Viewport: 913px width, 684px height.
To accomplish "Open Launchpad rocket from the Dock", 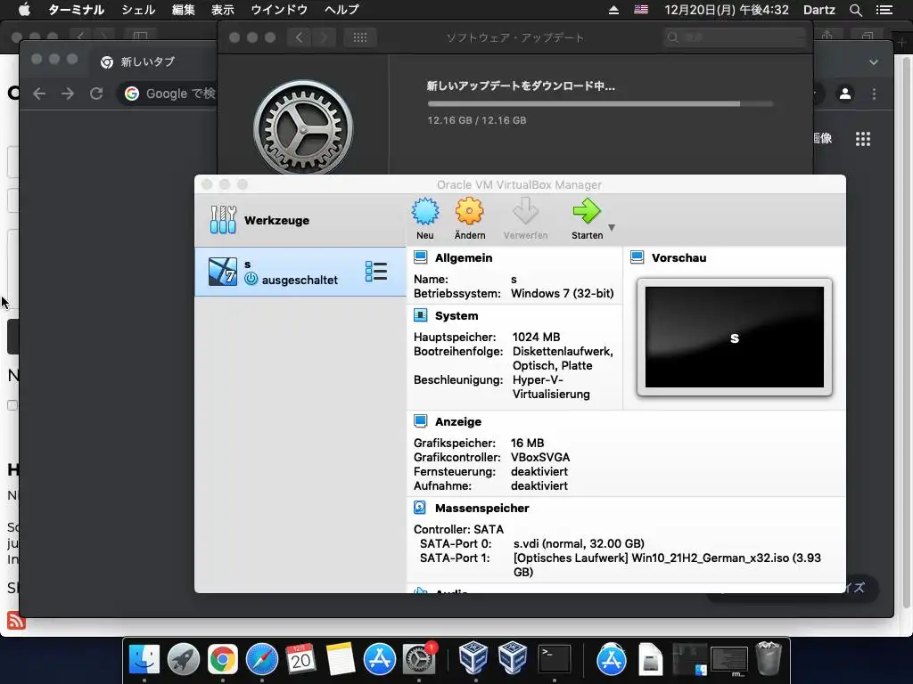I will 184,659.
